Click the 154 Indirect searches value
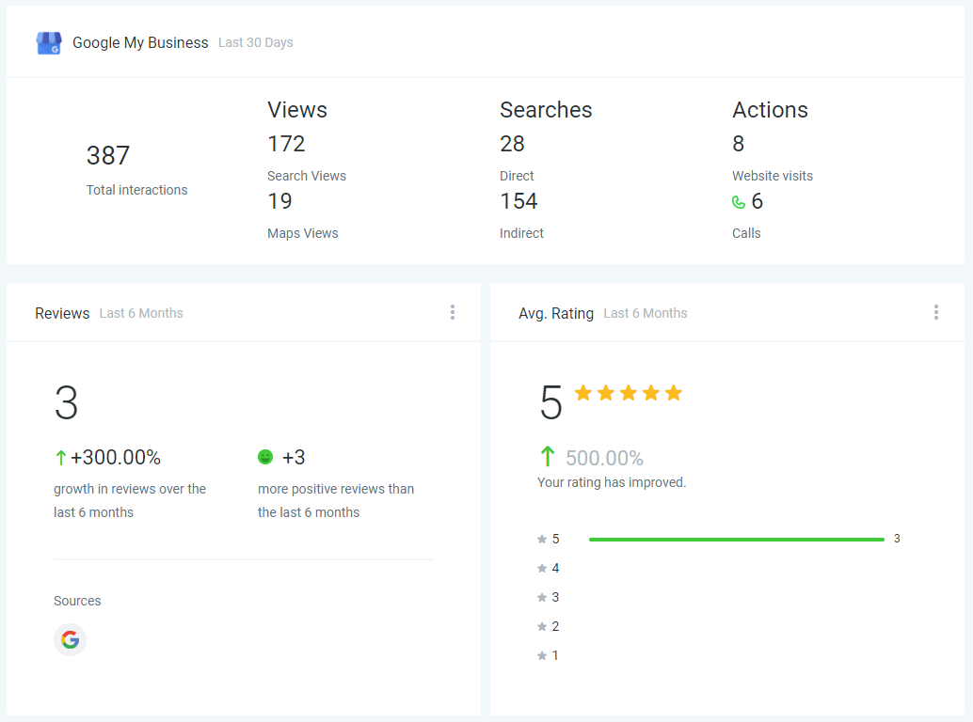 click(x=518, y=201)
